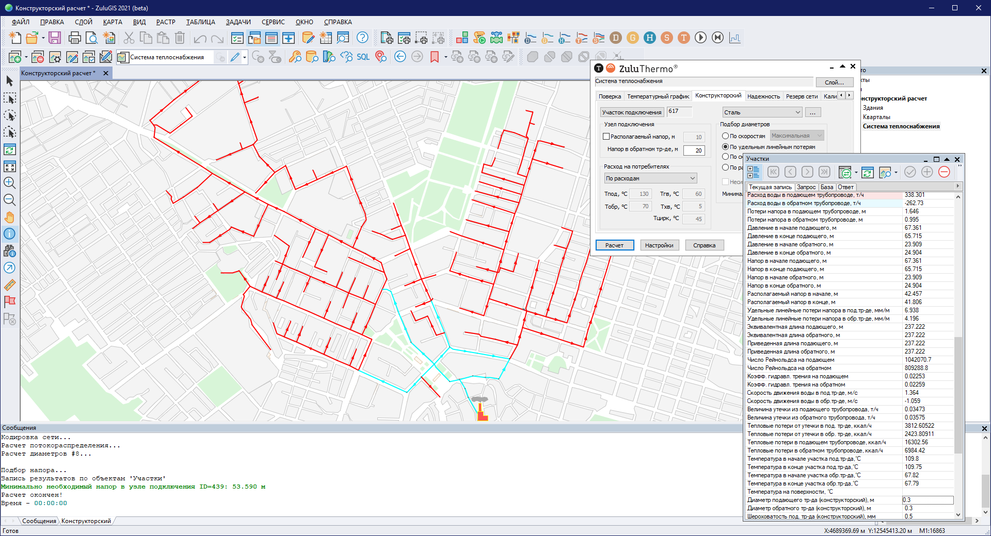This screenshot has width=991, height=536.
Task: Click the SQL query icon
Action: 363,57
